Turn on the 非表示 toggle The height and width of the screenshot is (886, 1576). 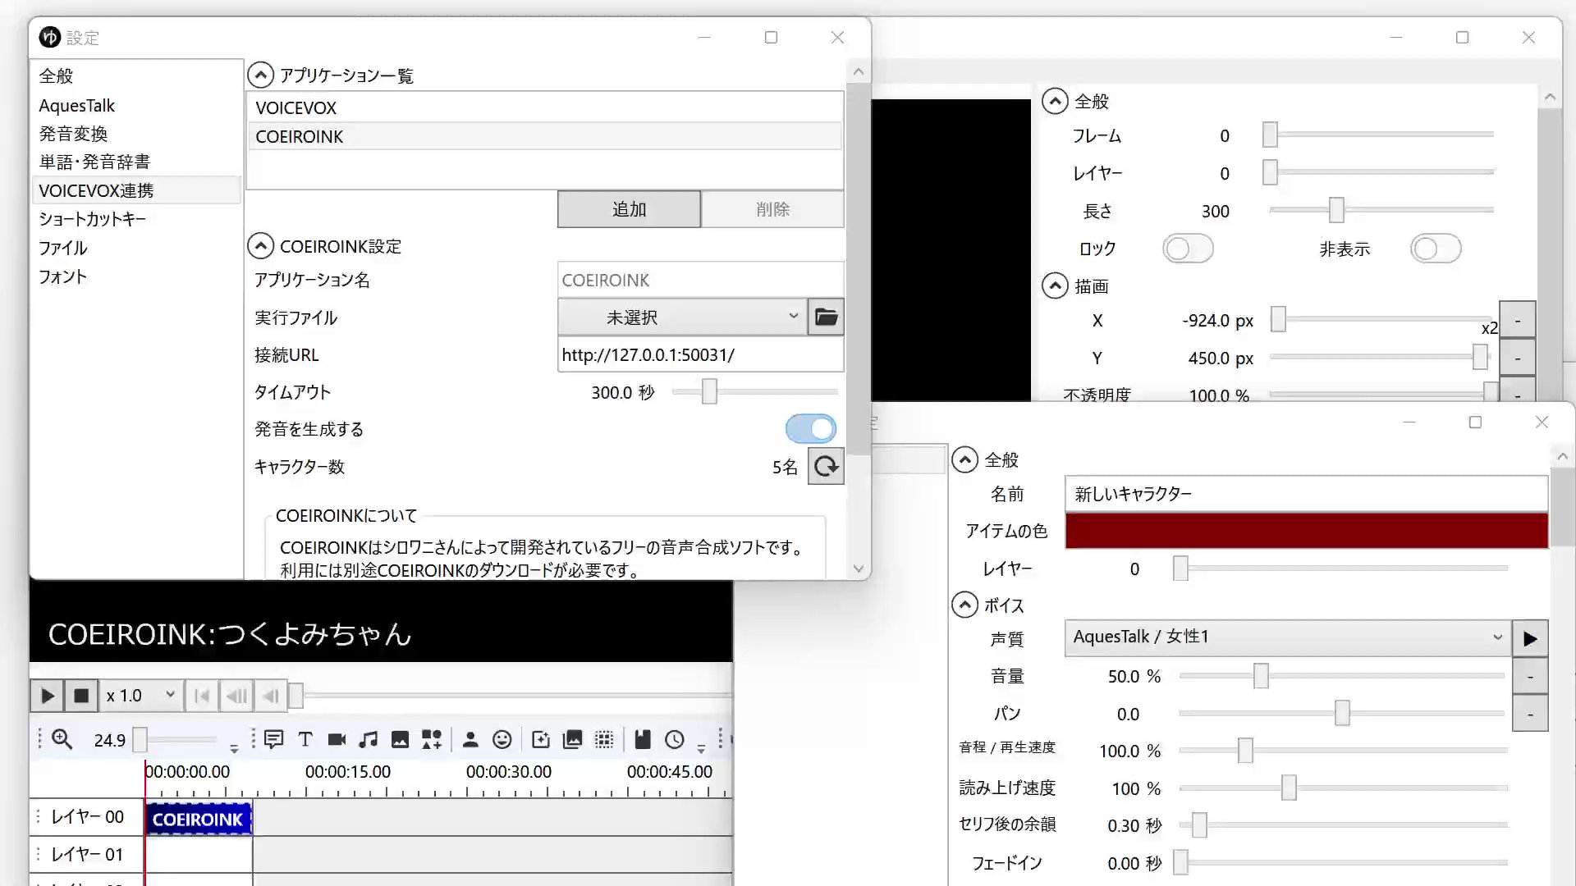pyautogui.click(x=1436, y=249)
